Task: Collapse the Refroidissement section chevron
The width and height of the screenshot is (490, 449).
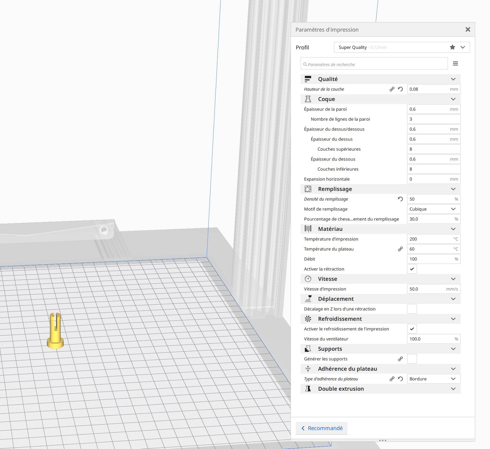Action: 453,319
